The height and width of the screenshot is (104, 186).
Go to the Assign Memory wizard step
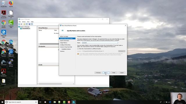[64, 43]
